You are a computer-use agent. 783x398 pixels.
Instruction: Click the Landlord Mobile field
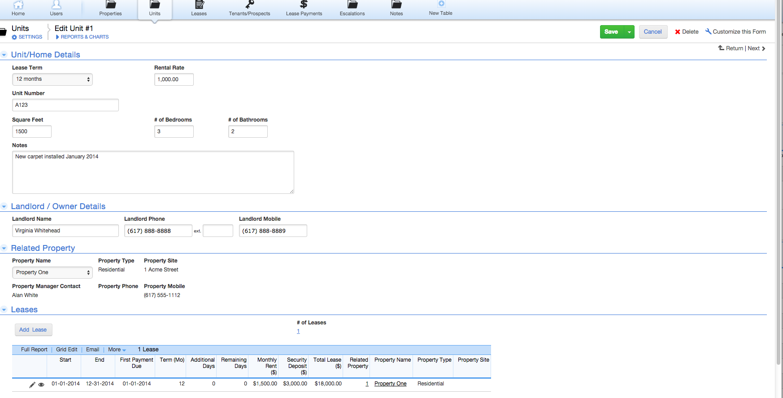(273, 231)
